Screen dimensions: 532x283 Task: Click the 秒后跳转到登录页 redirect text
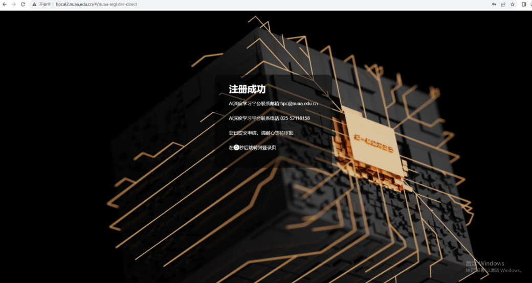click(x=258, y=148)
